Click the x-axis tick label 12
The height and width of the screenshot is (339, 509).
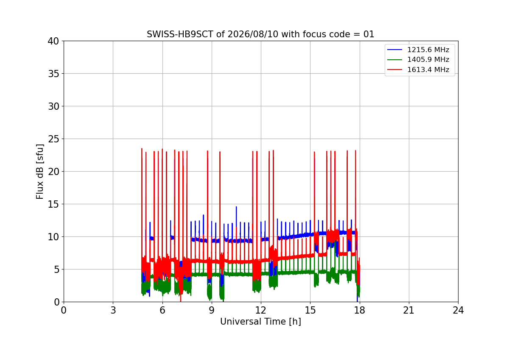coord(260,310)
